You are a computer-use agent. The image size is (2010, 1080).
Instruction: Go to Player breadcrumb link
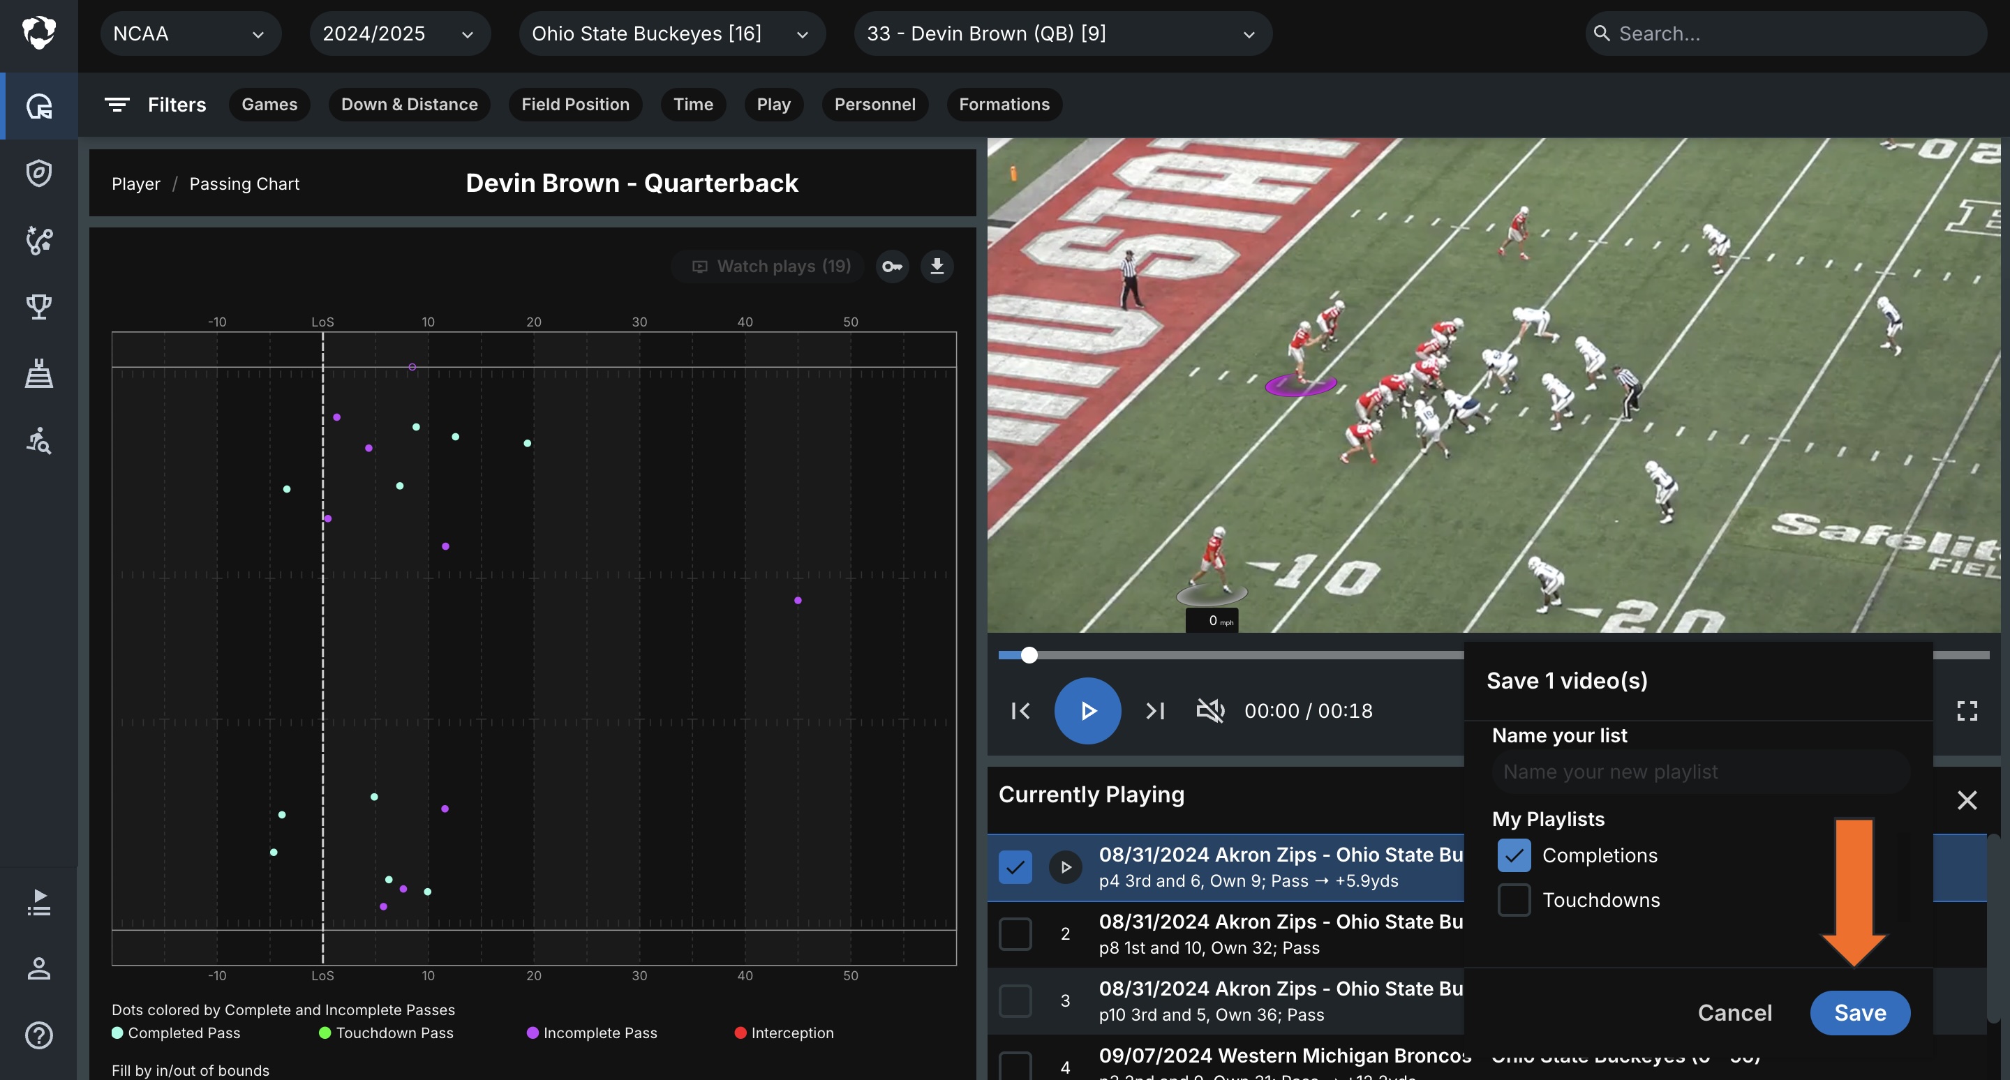point(136,184)
